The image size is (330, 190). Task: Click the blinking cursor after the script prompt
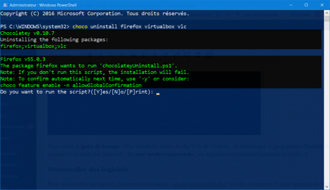pyautogui.click(x=158, y=94)
